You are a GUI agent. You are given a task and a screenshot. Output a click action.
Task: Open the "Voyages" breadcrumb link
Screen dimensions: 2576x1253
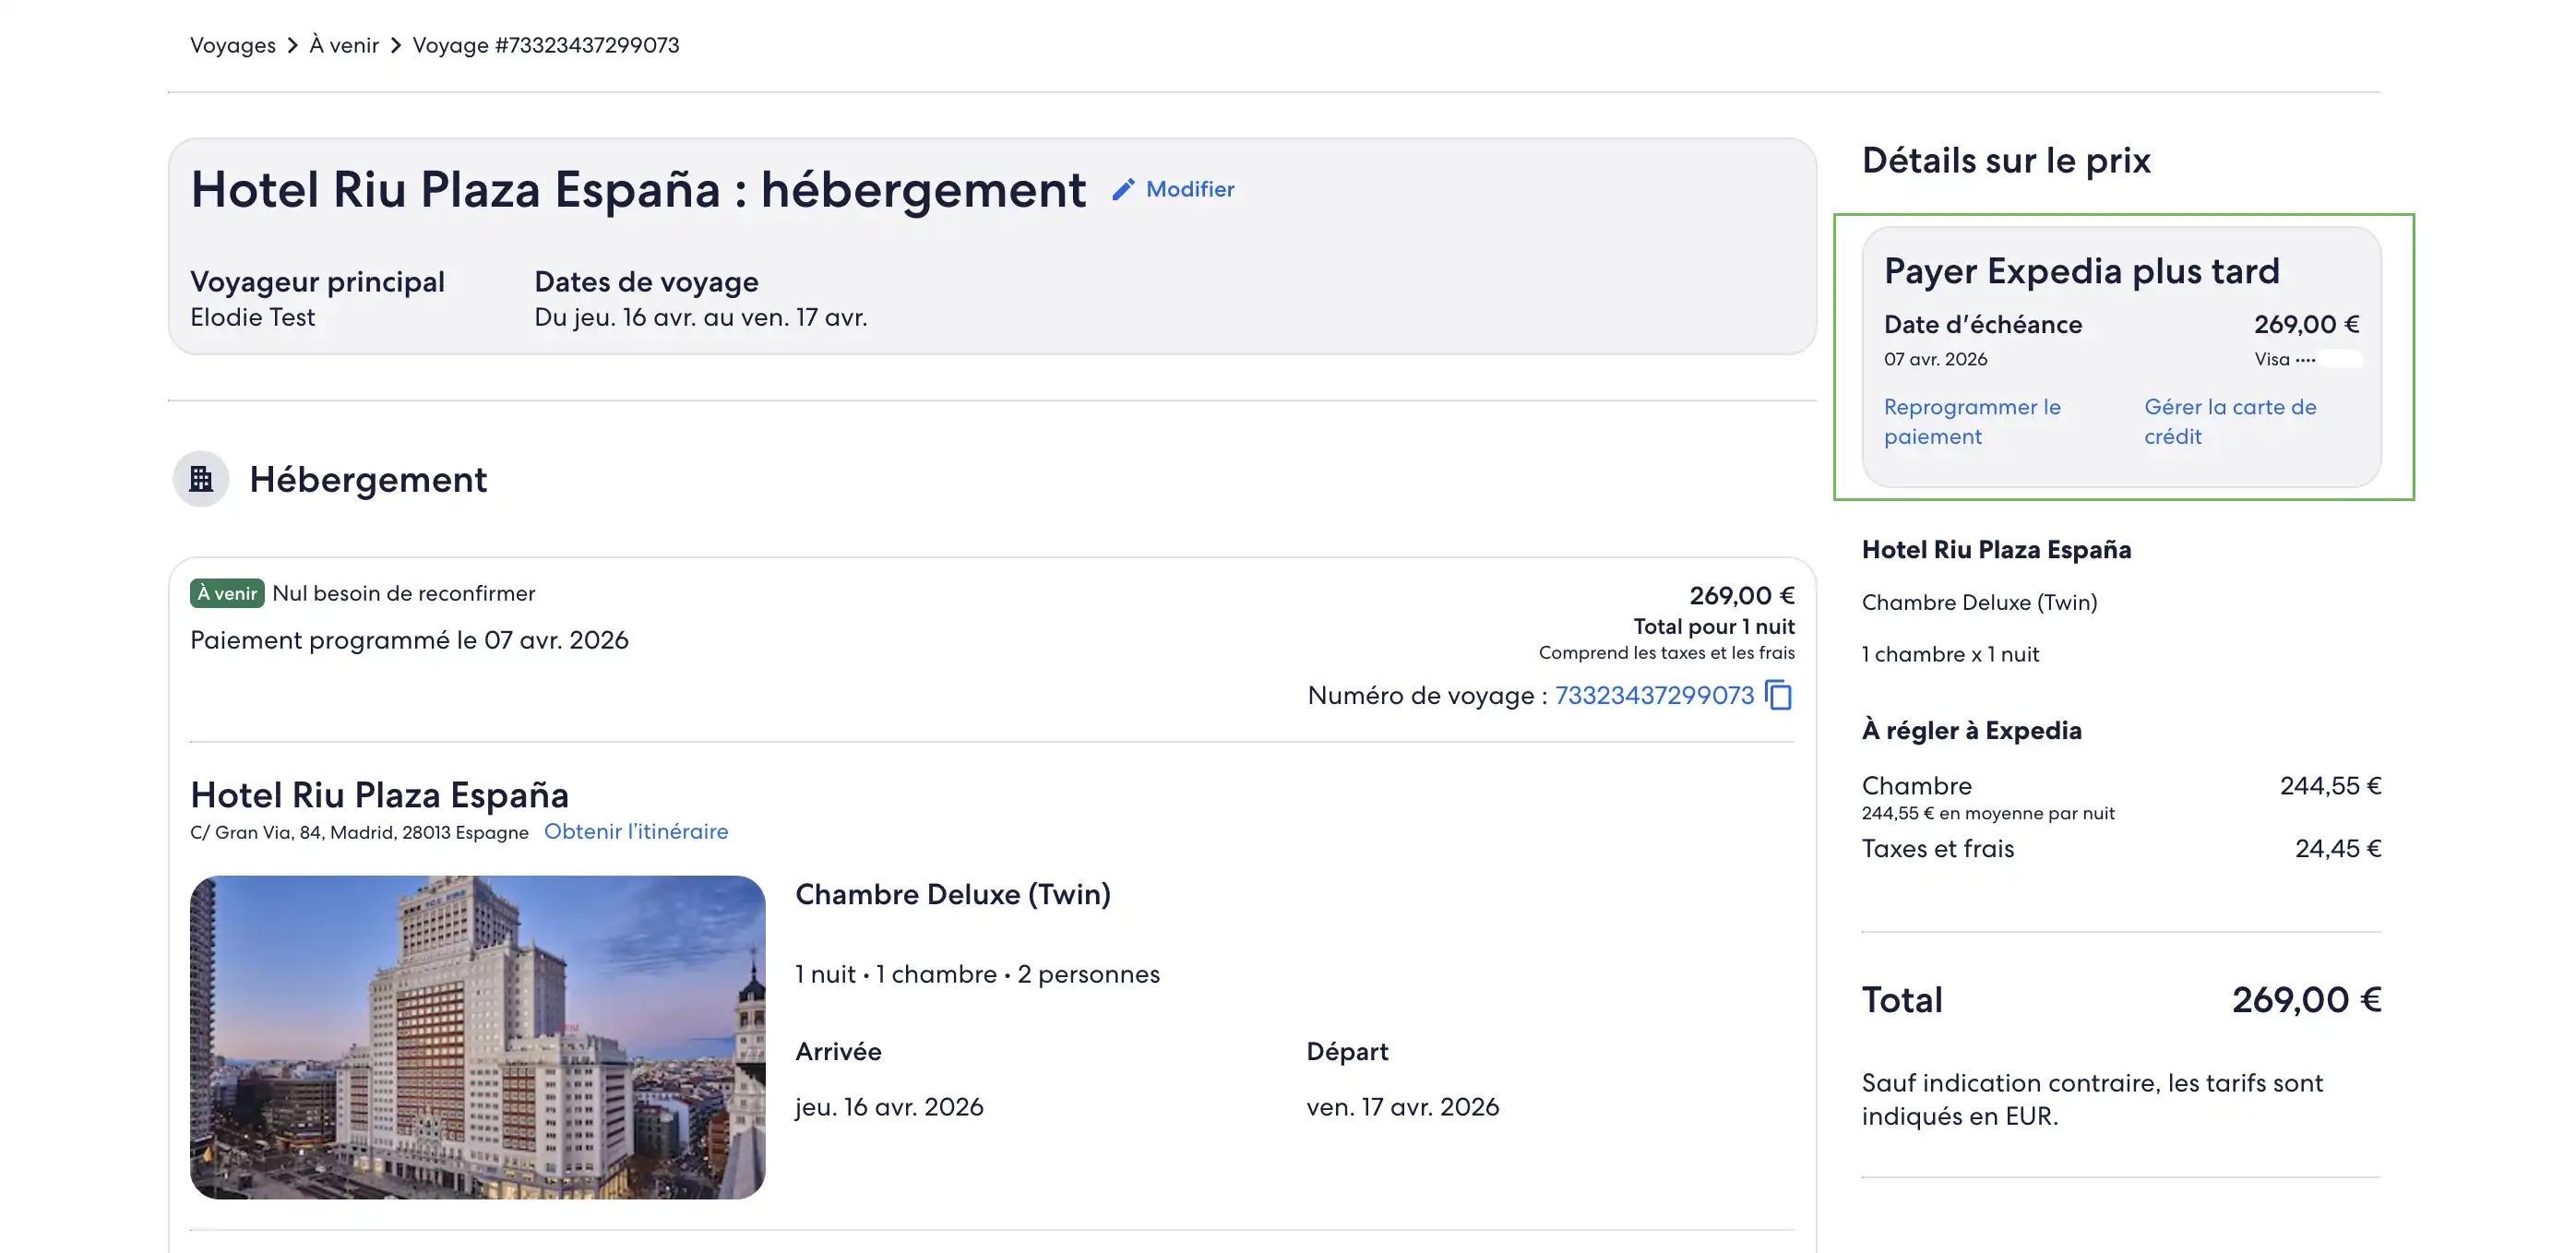[232, 45]
